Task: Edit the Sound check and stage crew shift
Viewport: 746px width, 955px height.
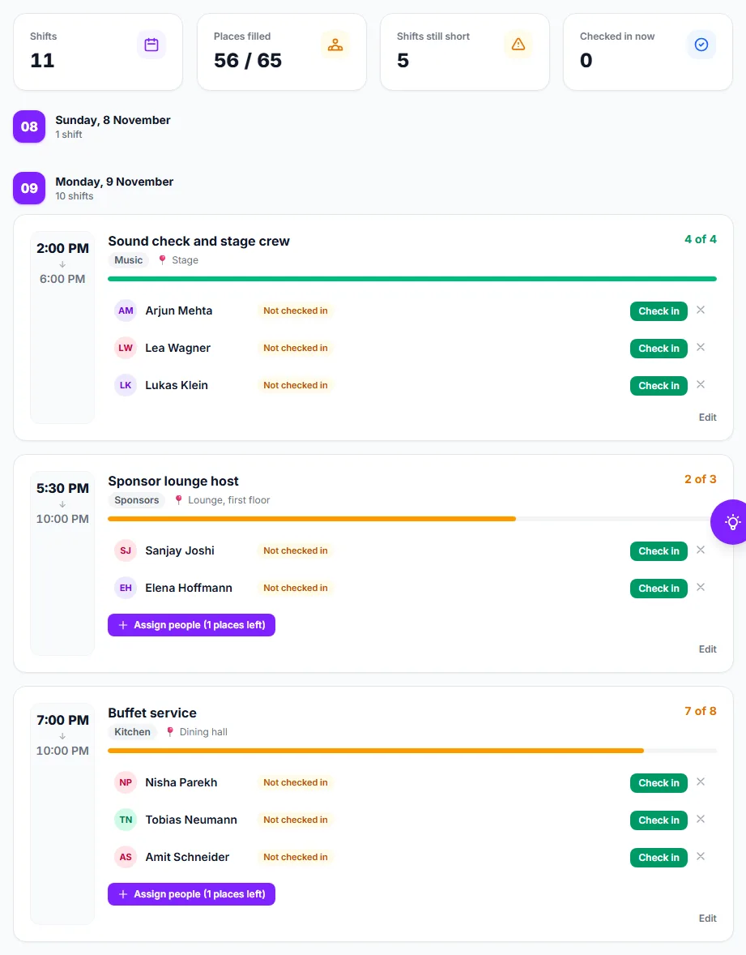Action: pyautogui.click(x=707, y=418)
